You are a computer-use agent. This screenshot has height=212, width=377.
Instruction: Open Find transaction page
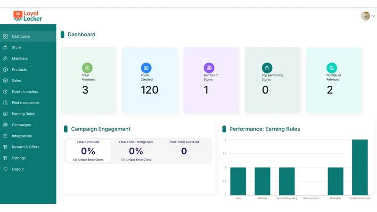28,103
